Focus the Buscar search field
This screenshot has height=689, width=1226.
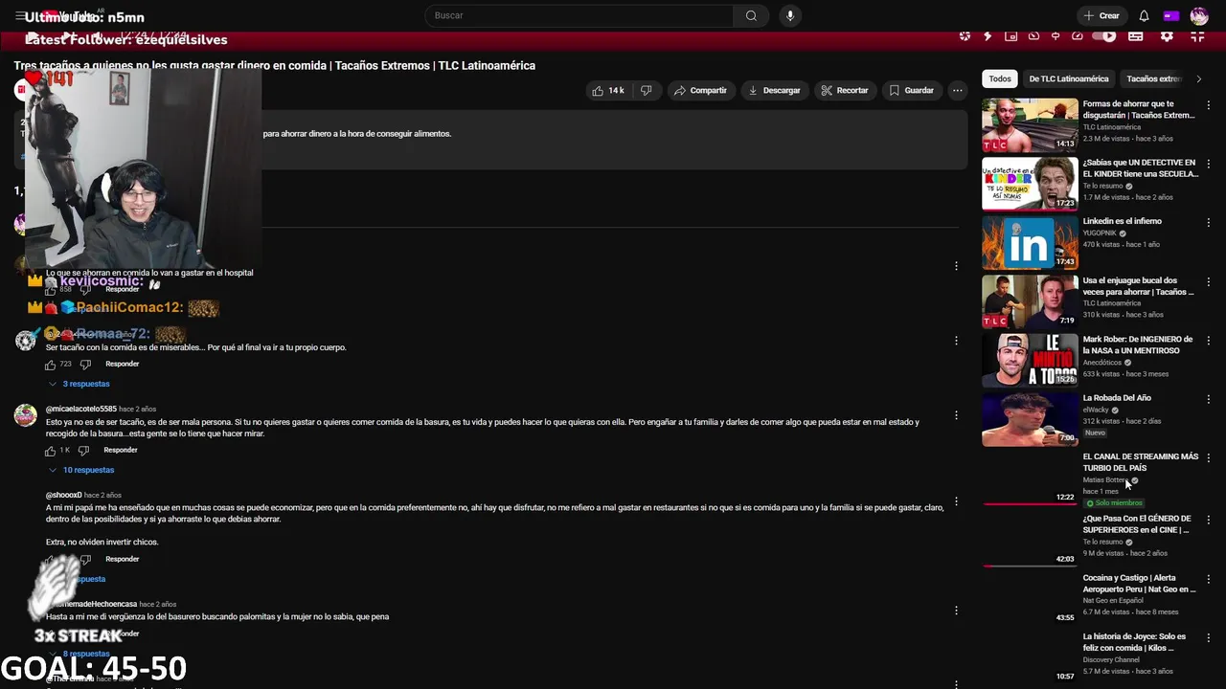(579, 15)
